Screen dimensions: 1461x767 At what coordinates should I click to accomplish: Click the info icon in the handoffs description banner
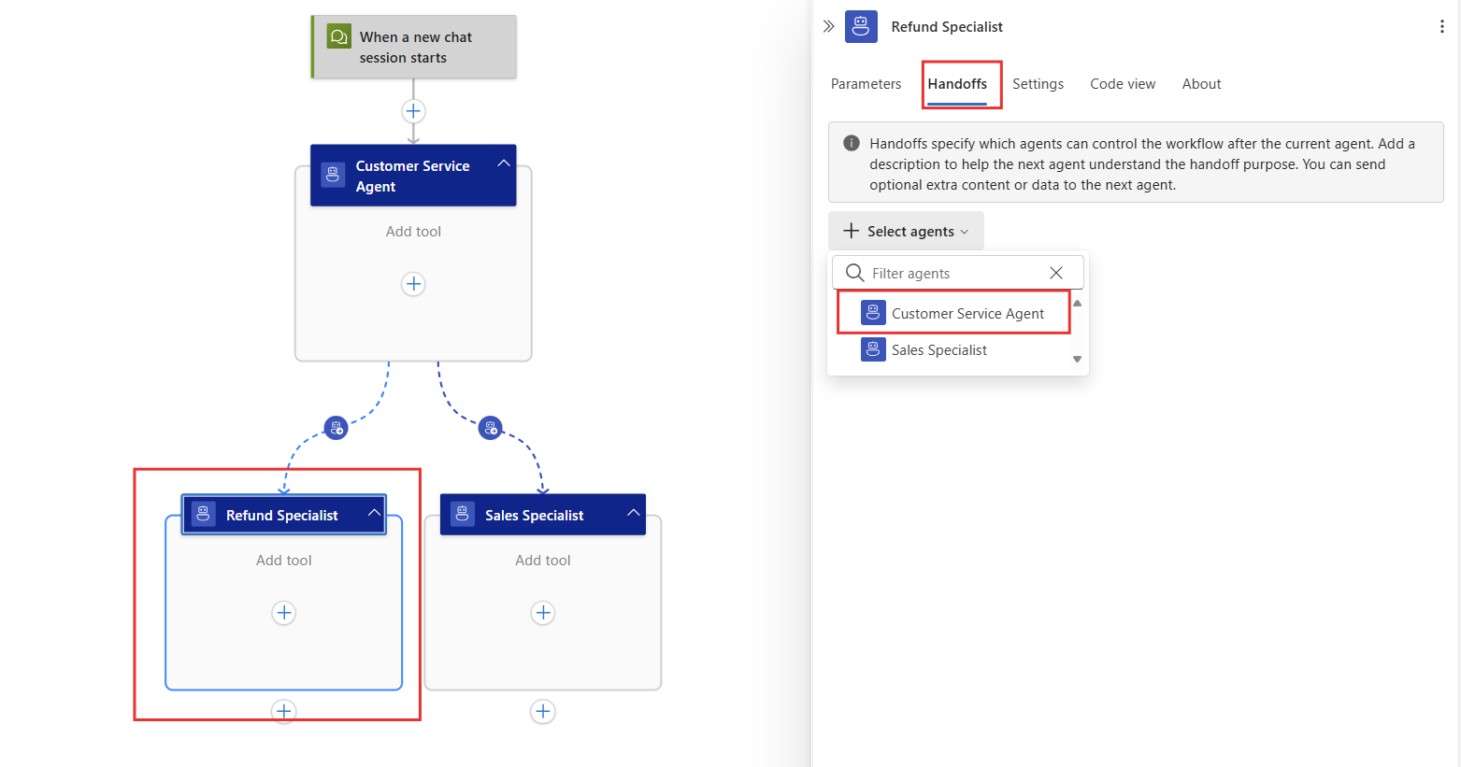pos(851,143)
